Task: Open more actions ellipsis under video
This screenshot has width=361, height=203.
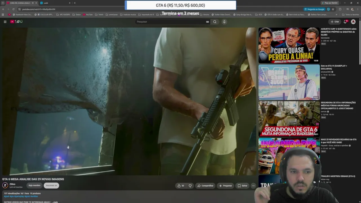Action: point(253,186)
